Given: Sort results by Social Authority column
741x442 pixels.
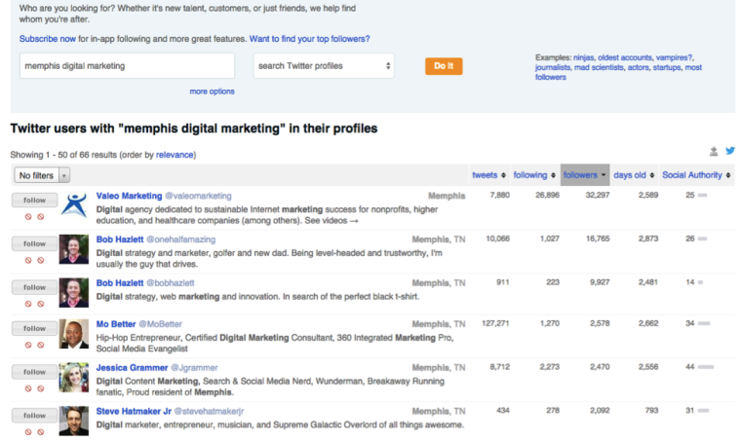Looking at the screenshot, I should point(696,175).
